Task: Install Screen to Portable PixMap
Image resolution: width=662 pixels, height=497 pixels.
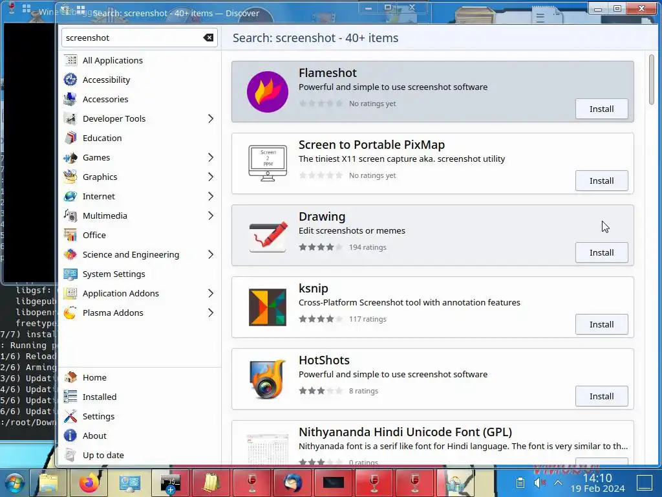Action: (x=602, y=181)
